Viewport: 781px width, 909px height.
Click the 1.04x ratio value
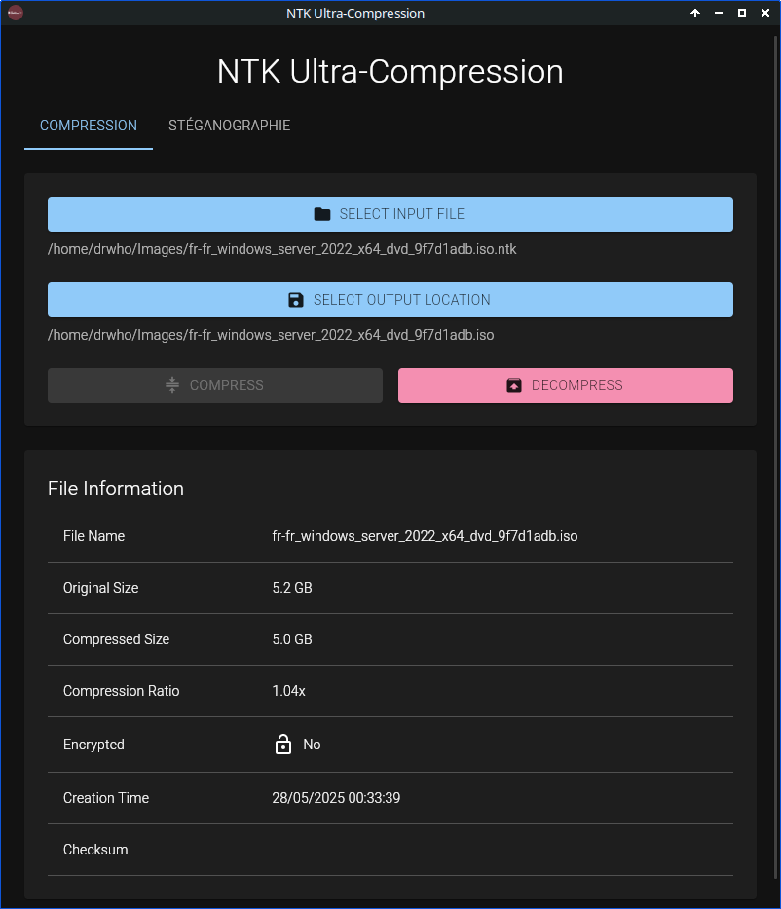[x=289, y=691]
